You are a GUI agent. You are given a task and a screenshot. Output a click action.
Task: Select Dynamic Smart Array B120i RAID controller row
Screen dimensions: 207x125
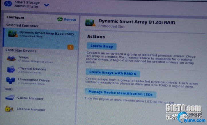[41, 39]
